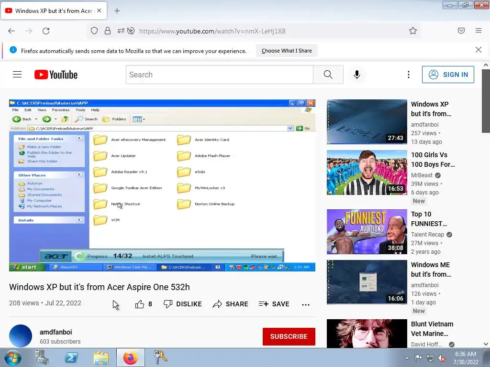Image resolution: width=490 pixels, height=367 pixels.
Task: Dismiss the Firefox data notification bar
Action: pyautogui.click(x=479, y=50)
